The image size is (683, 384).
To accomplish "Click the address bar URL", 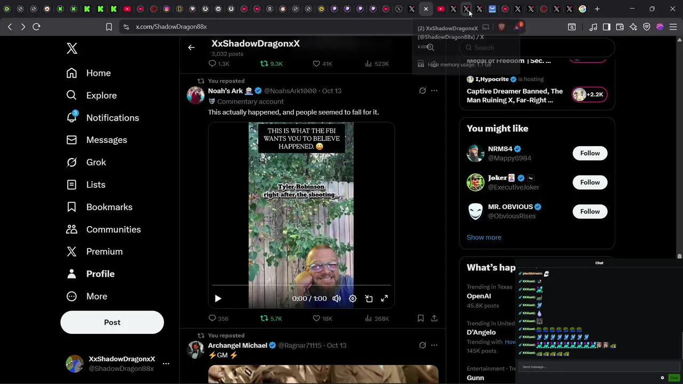I will (x=171, y=27).
